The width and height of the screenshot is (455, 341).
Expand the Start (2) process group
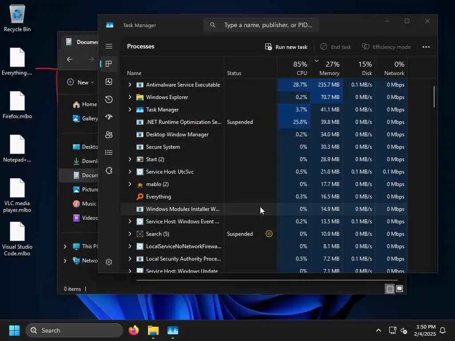[x=130, y=159]
